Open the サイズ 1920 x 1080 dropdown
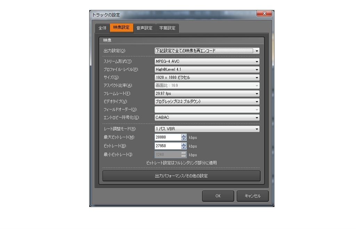Image resolution: width=356 pixels, height=229 pixels. point(207,78)
